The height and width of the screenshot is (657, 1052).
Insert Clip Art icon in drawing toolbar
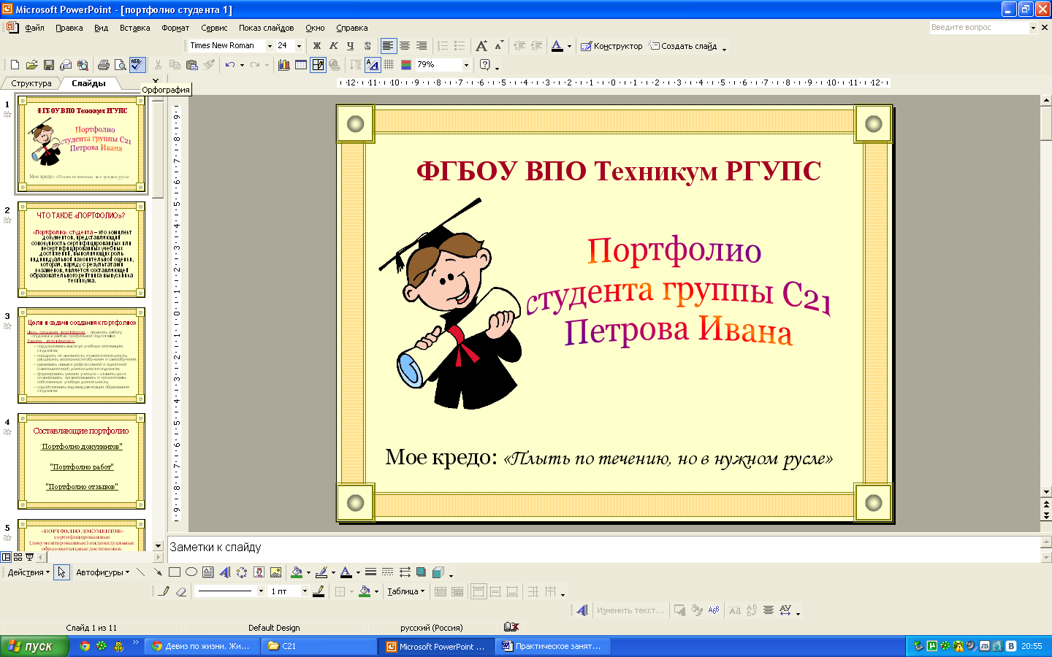point(258,572)
